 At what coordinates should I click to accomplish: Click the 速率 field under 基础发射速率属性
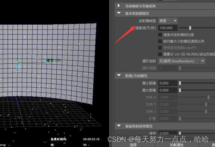[x=168, y=133]
